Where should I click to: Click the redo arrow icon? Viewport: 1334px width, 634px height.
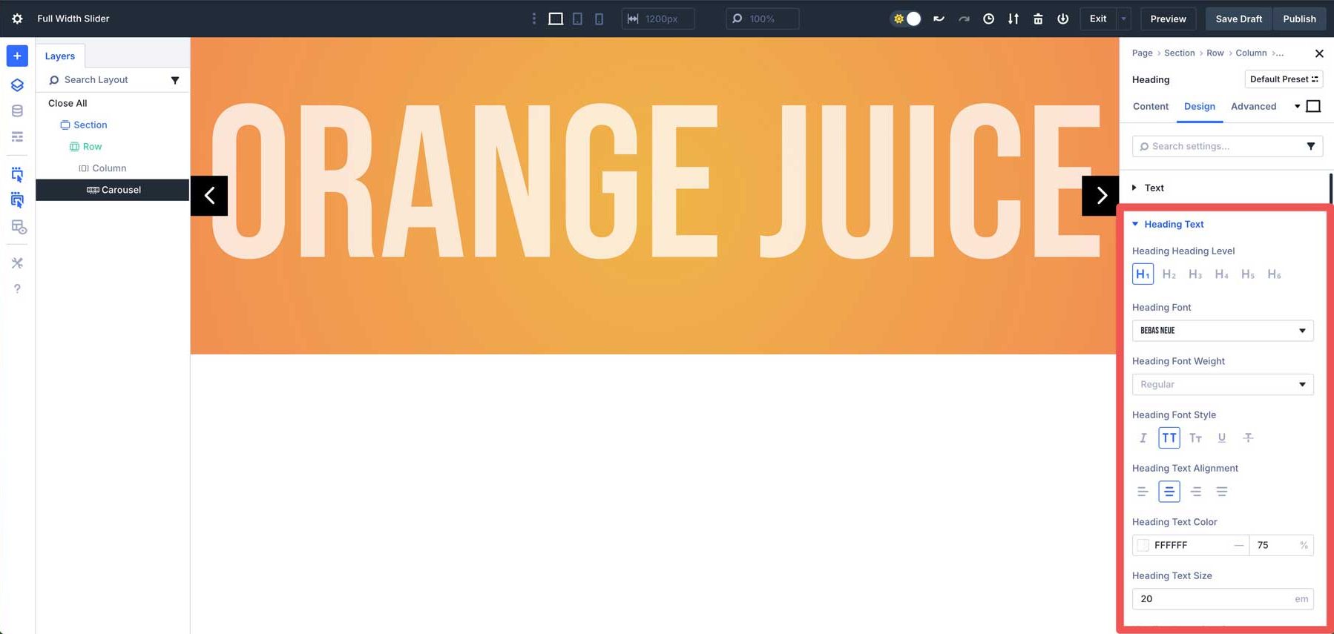964,19
